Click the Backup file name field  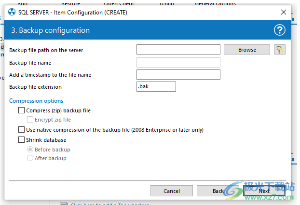[178, 62]
